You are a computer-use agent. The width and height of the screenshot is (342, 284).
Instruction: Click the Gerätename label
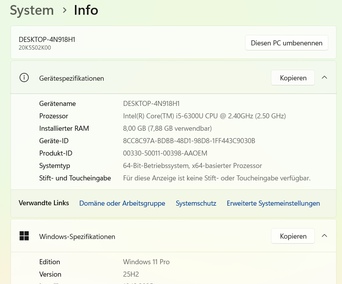tap(57, 104)
